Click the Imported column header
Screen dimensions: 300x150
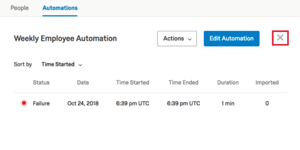click(267, 83)
